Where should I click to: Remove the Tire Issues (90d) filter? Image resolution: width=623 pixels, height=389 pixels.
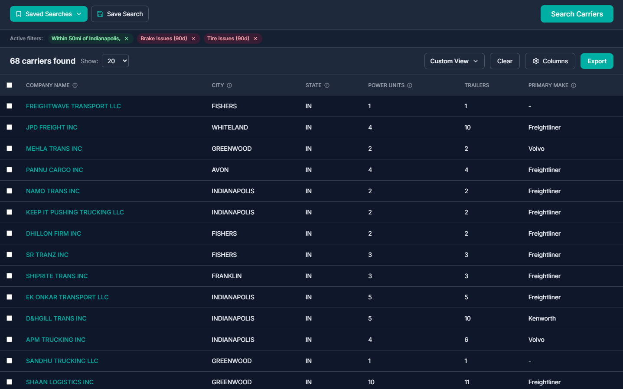point(255,38)
